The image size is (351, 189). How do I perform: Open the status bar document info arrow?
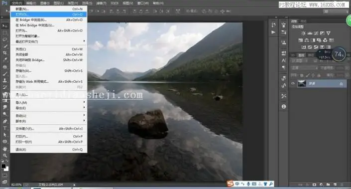74,185
